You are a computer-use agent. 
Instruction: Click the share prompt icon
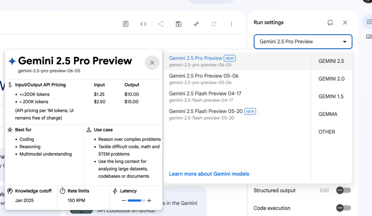(161, 24)
